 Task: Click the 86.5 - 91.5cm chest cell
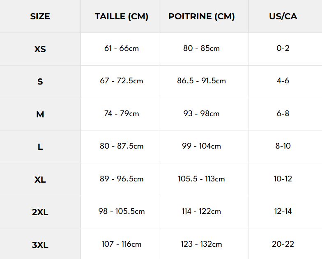point(201,81)
